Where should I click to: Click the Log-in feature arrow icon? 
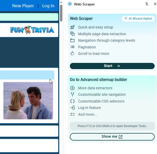tap(72, 108)
